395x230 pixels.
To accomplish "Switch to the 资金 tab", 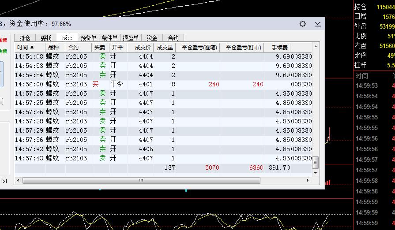I will pyautogui.click(x=152, y=38).
